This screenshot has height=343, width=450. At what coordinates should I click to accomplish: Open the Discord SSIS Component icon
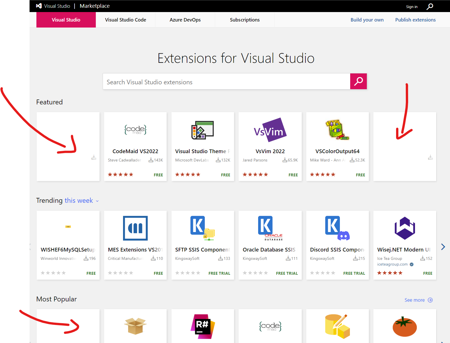click(337, 228)
